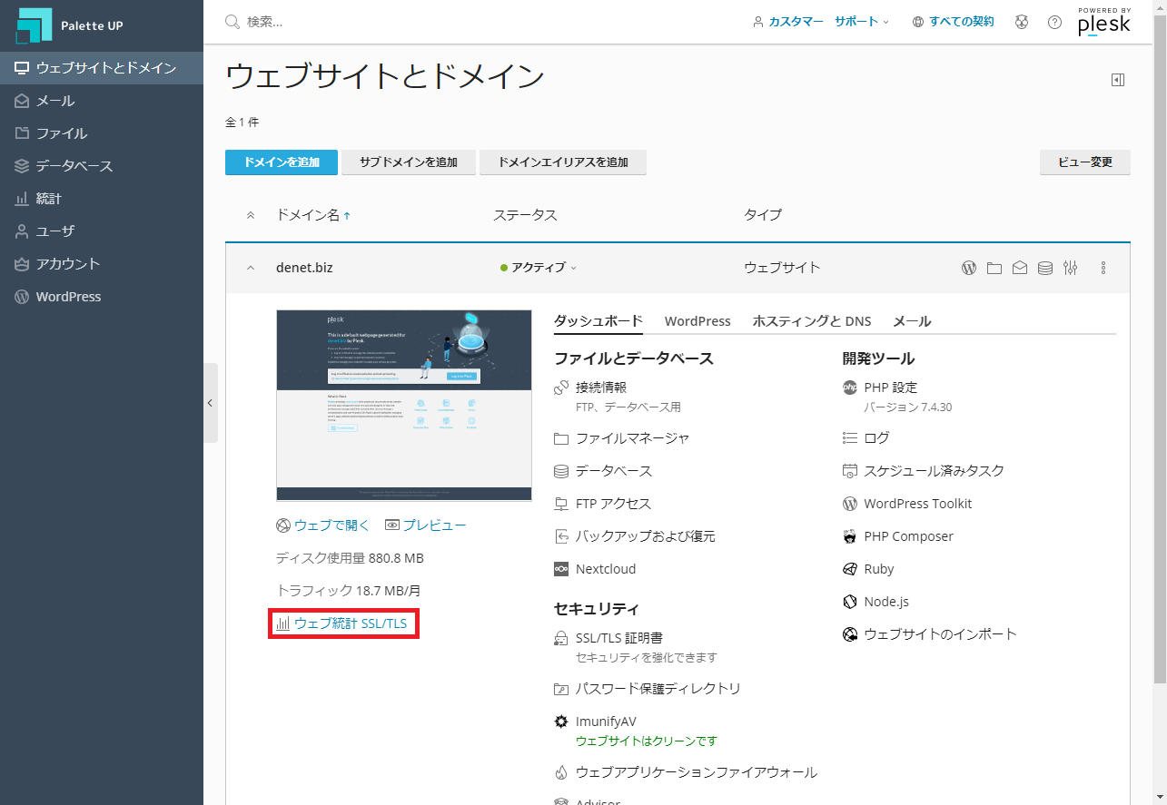Go to WordPress in the sidebar

click(102, 297)
